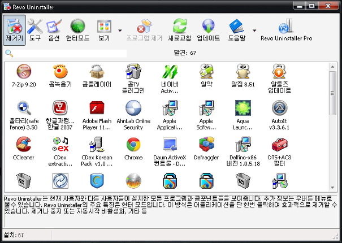
Task: Select the 7-Zip 9.20 program icon
Action: [x=24, y=71]
